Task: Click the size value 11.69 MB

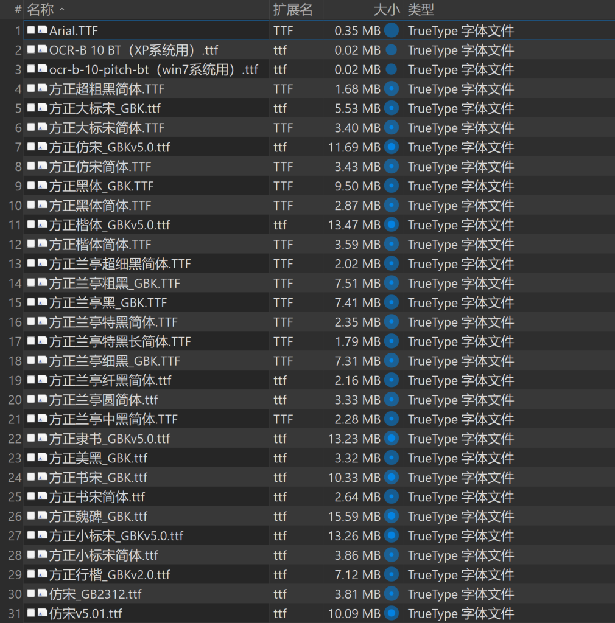Action: coord(354,147)
